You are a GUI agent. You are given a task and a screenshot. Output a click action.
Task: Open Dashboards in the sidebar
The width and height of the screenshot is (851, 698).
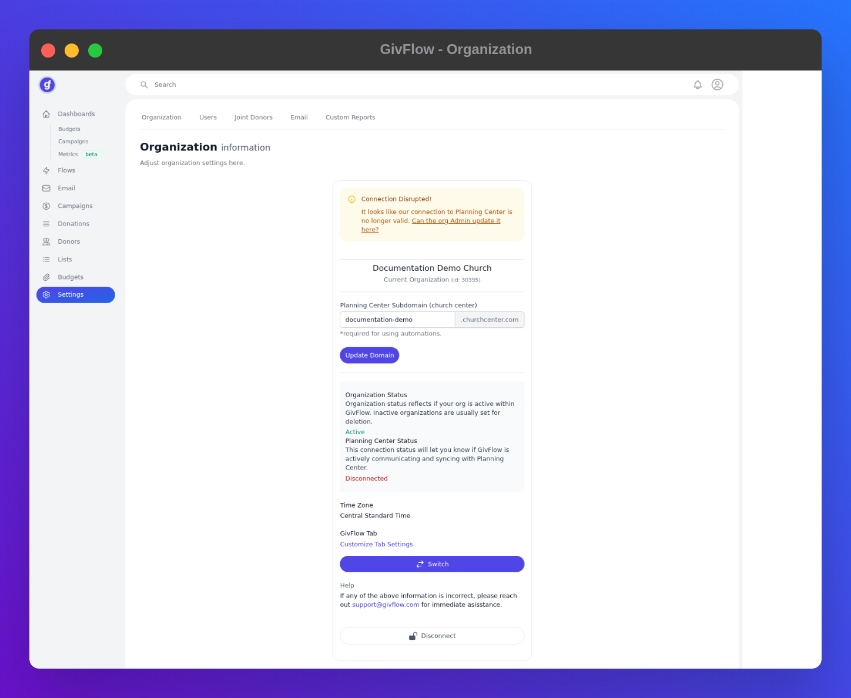76,114
